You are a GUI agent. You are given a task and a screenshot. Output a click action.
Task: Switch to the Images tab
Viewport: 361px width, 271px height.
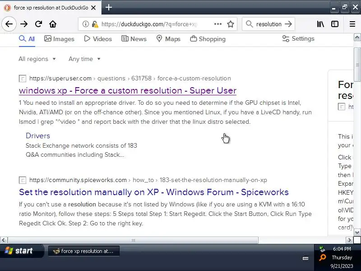pos(59,39)
